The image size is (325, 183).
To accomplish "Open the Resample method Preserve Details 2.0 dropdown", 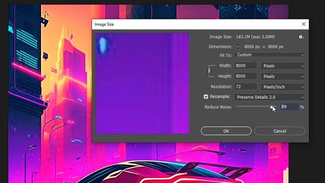I will point(270,97).
